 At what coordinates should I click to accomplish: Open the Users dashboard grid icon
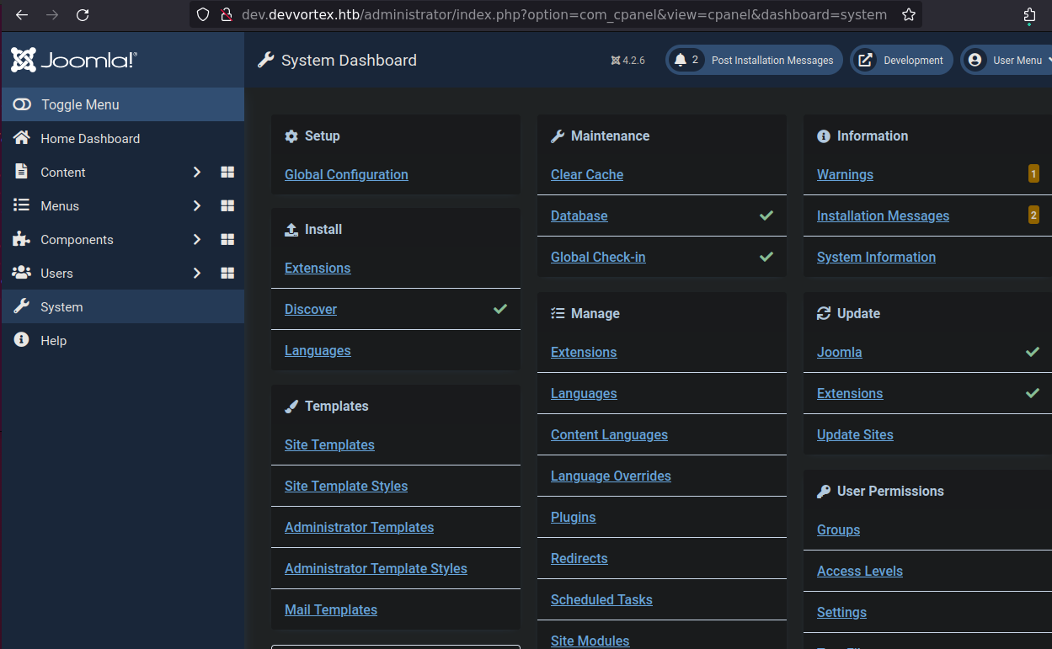[x=227, y=273]
